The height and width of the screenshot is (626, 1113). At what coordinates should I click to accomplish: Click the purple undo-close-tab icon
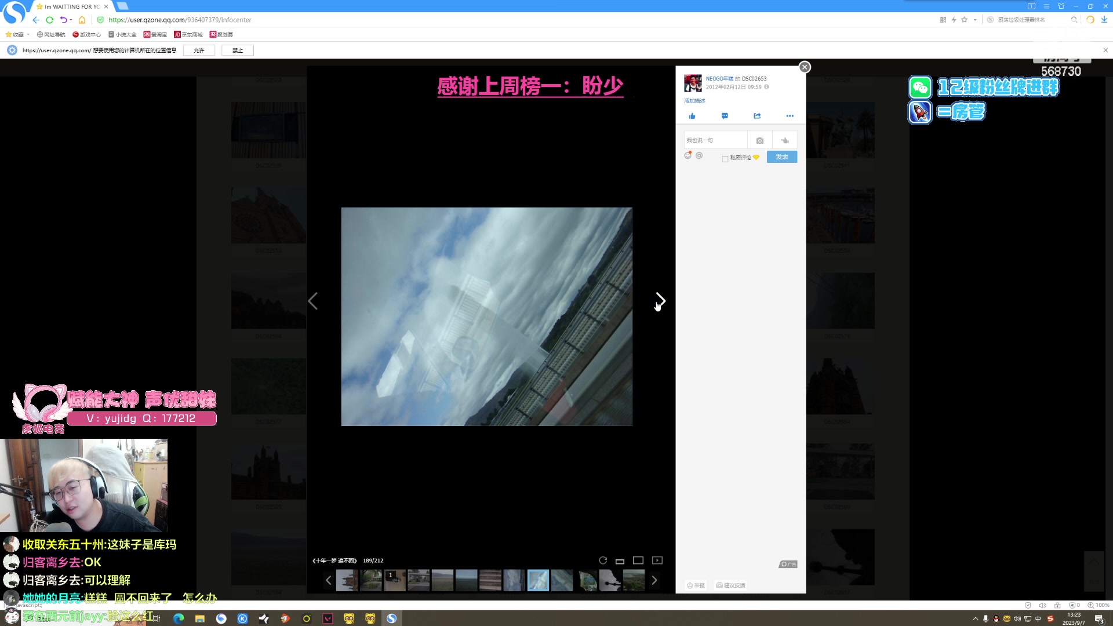pos(63,20)
